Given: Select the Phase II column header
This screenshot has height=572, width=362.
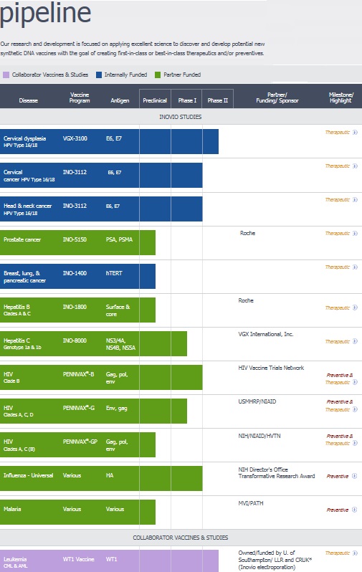Looking at the screenshot, I should click(x=217, y=99).
